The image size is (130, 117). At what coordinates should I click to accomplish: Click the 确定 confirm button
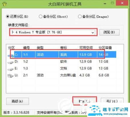tap(85, 101)
